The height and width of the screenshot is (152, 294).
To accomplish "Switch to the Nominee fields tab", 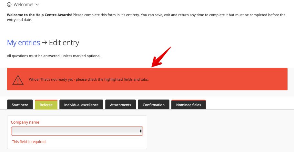I will [188, 105].
